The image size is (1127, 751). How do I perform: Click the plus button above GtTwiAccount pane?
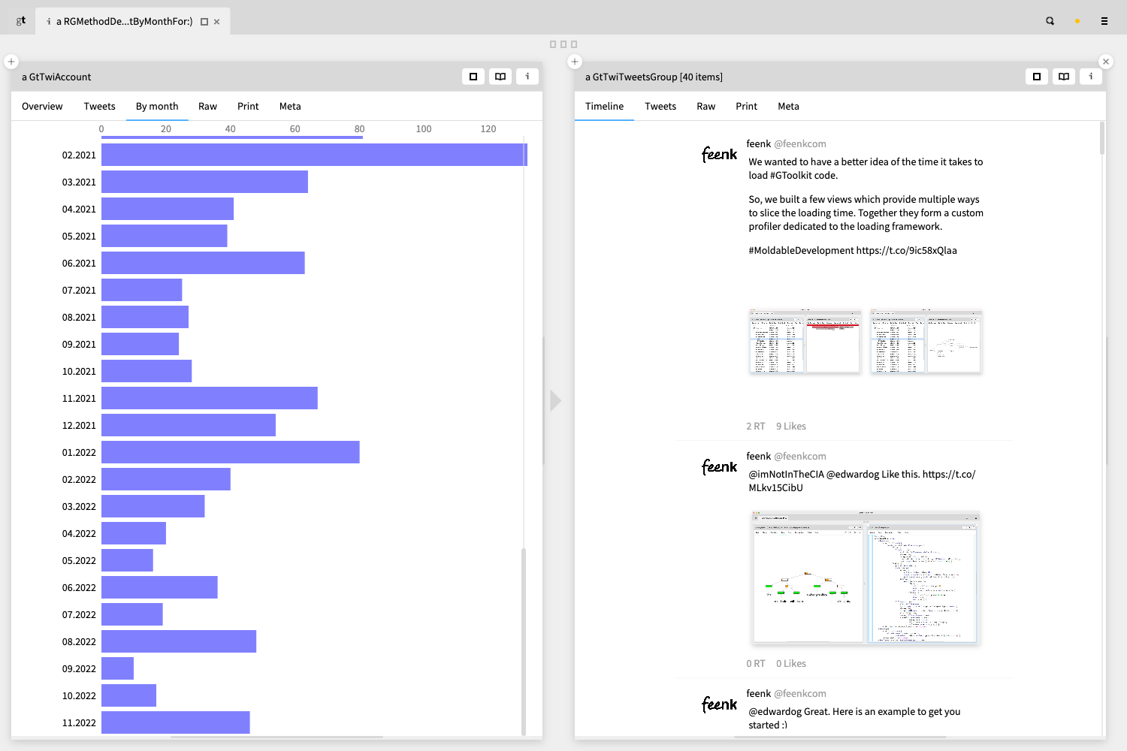11,62
